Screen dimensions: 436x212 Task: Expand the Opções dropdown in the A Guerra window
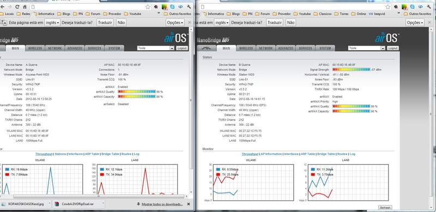tap(175, 22)
